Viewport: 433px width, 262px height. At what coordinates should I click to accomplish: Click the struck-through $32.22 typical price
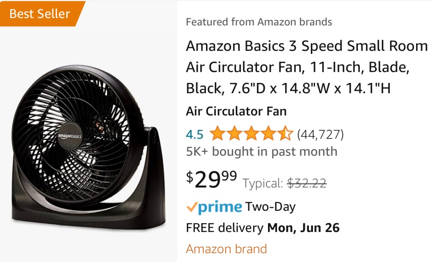[307, 183]
